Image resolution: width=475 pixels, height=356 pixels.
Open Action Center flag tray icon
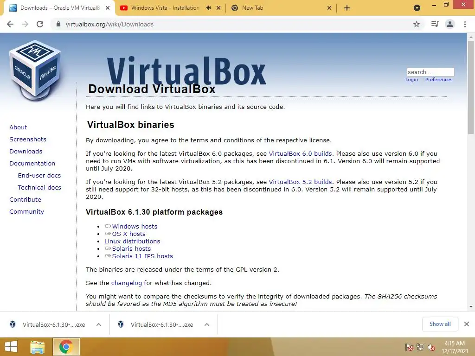409,347
